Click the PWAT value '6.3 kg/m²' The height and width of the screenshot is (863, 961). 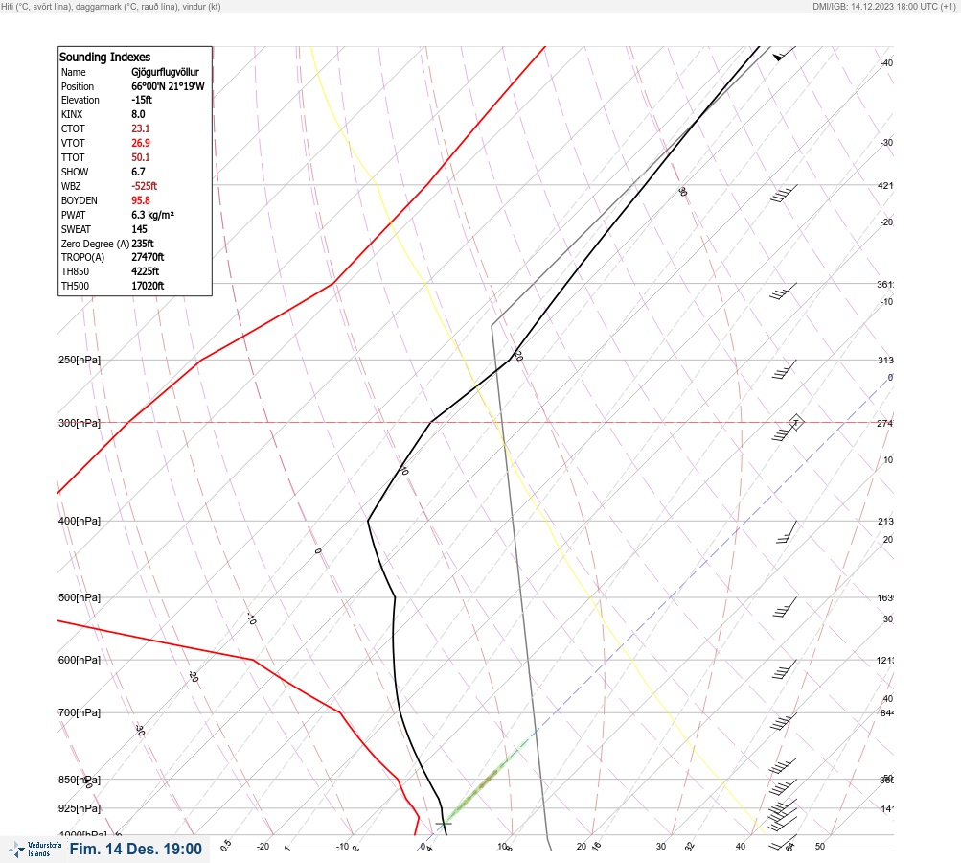[152, 215]
